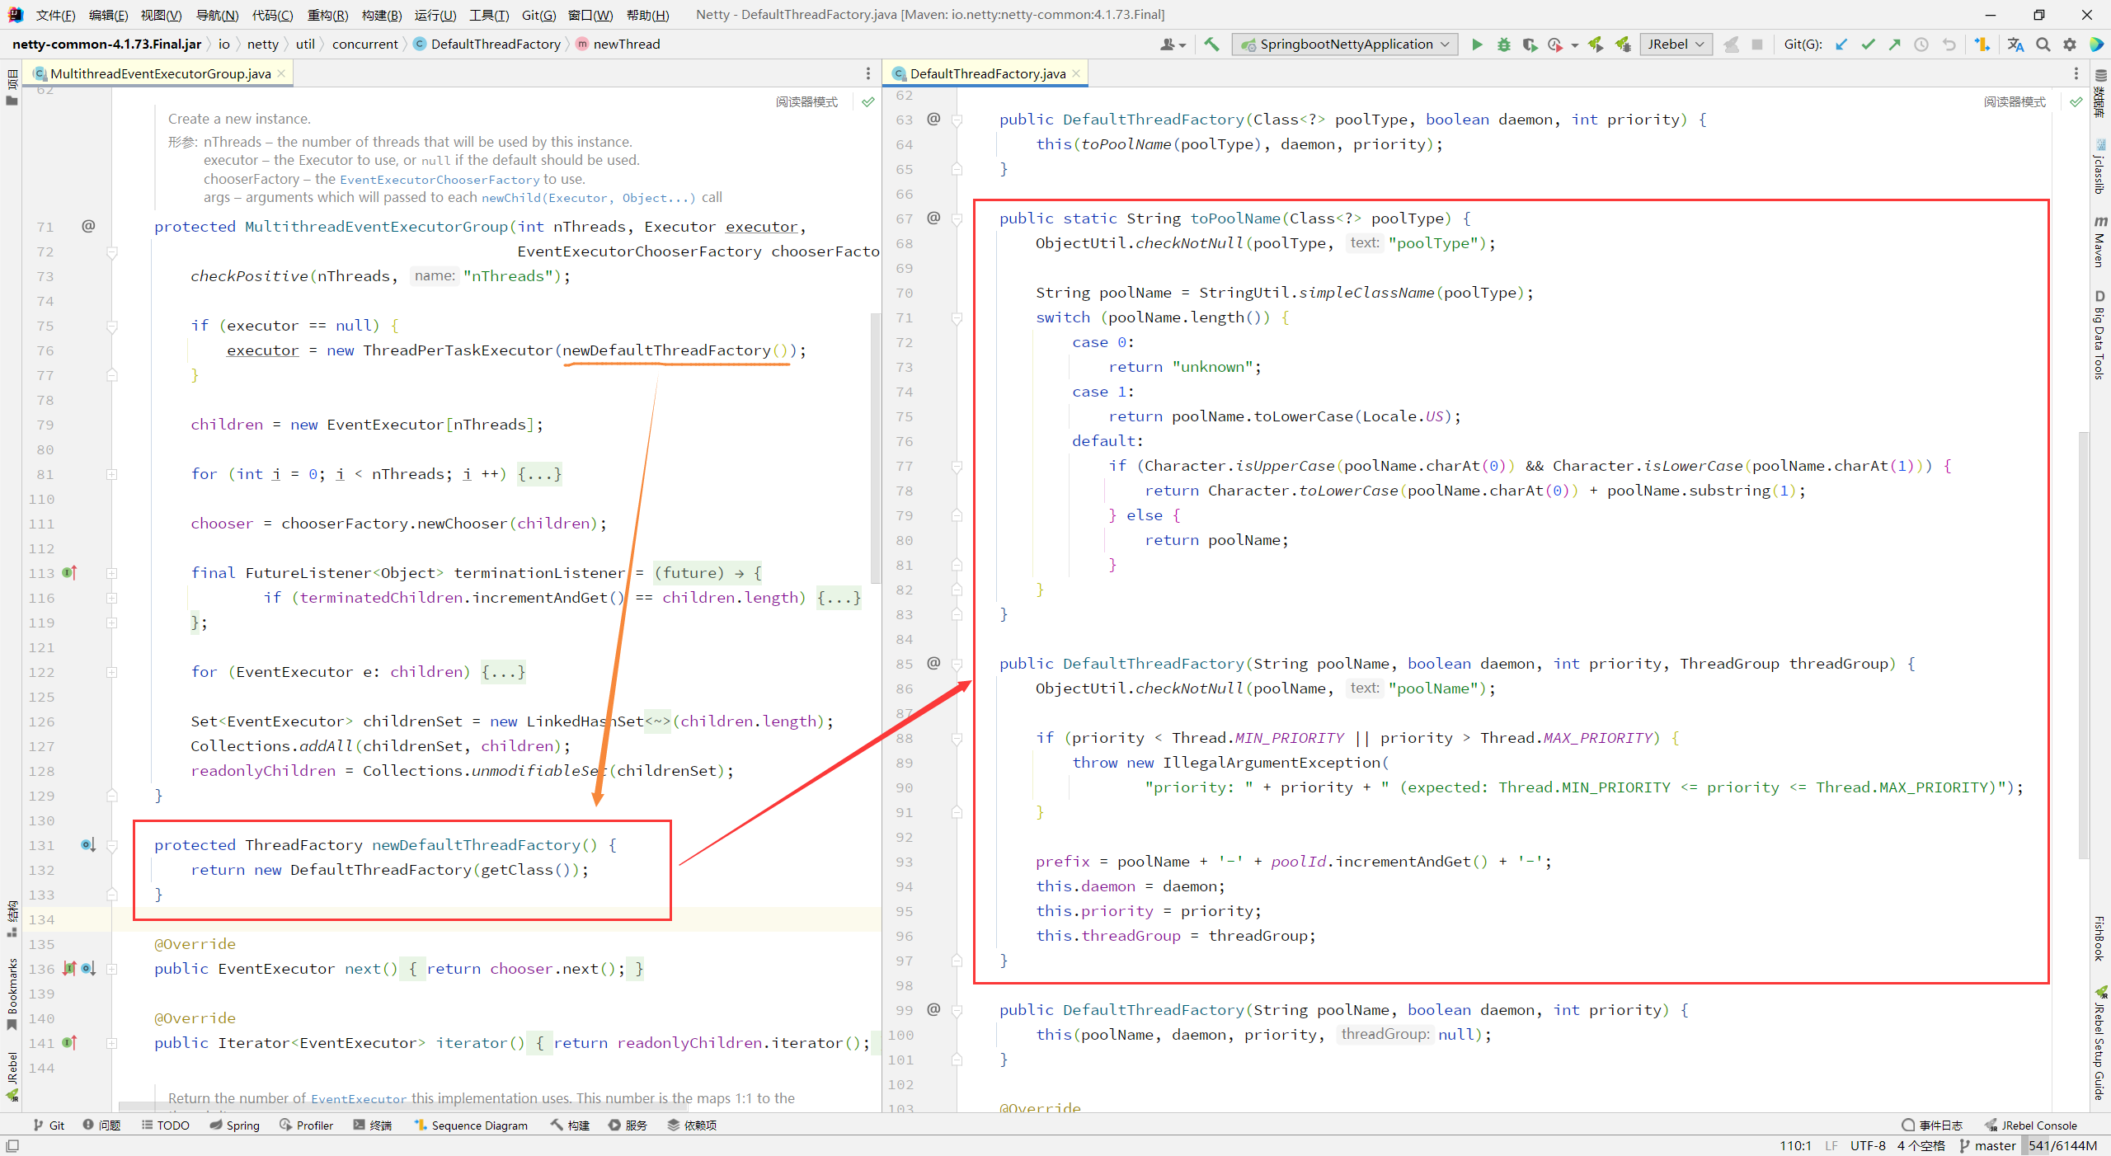Viewport: 2111px width, 1156px height.
Task: Start debugging with the green bug icon
Action: [1503, 45]
